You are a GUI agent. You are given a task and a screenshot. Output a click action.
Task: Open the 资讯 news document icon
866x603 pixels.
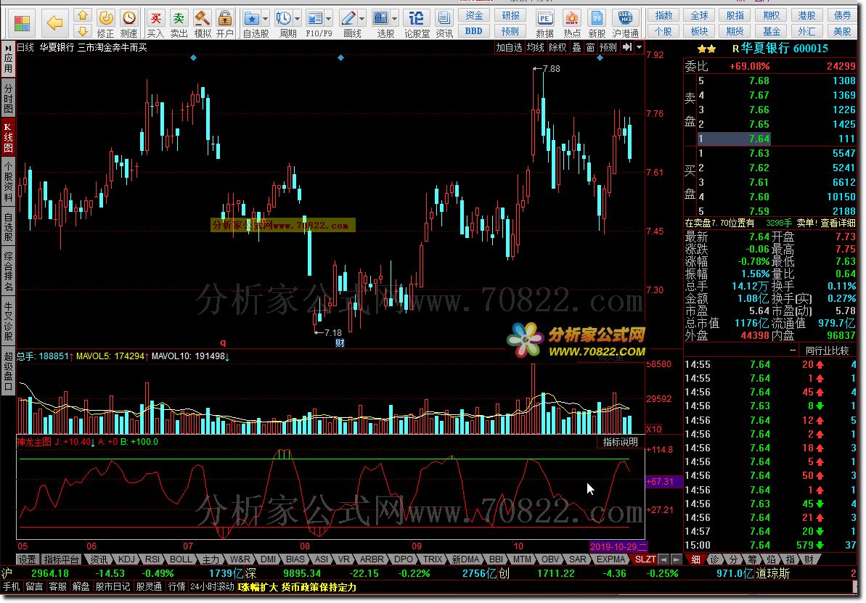tap(444, 24)
